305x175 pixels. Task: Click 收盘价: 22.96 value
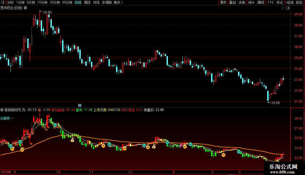154,110
